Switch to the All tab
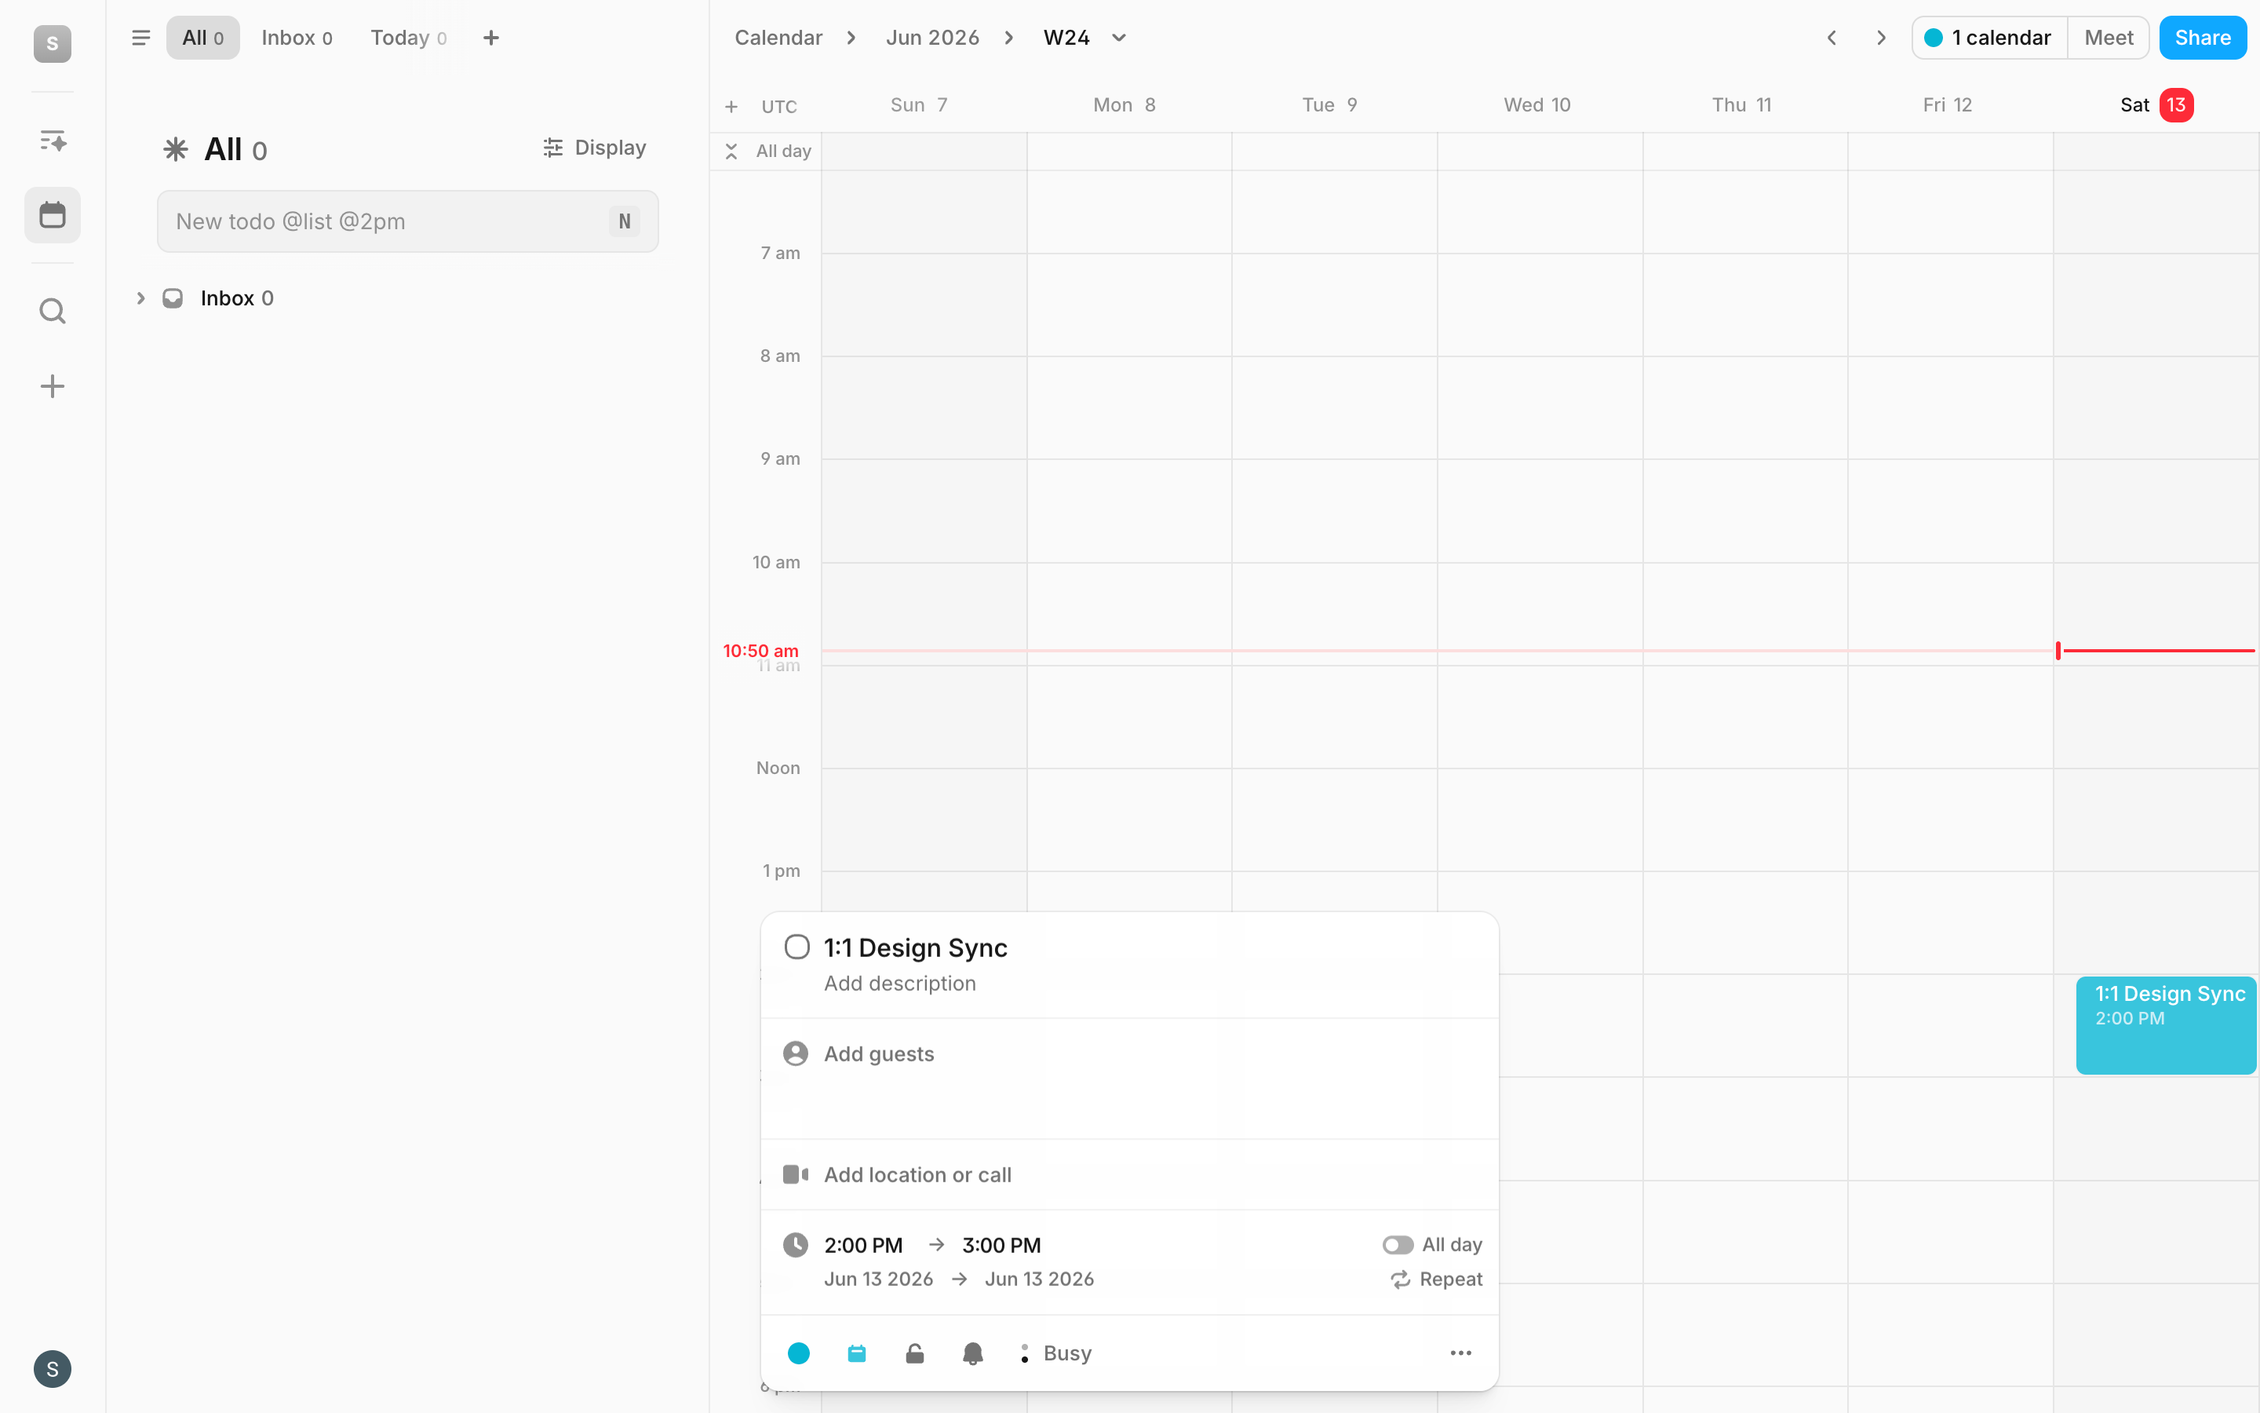This screenshot has height=1413, width=2260. 202,38
